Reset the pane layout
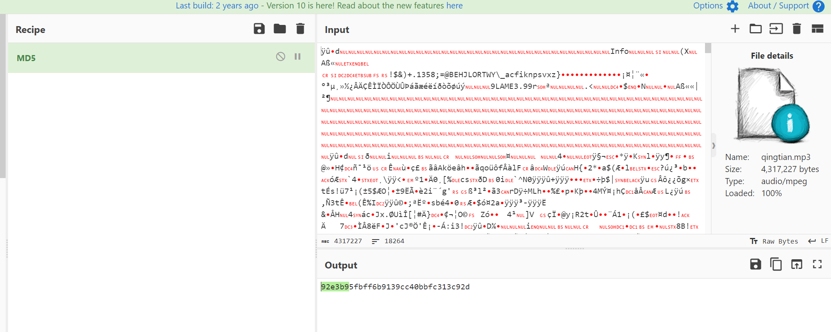Image resolution: width=831 pixels, height=332 pixels. (817, 29)
